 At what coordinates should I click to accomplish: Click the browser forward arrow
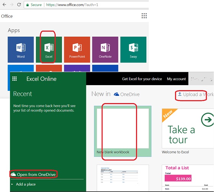[x=12, y=5]
